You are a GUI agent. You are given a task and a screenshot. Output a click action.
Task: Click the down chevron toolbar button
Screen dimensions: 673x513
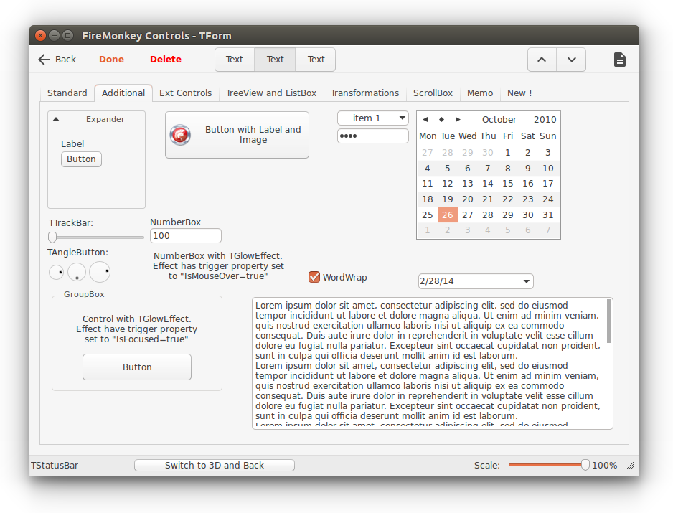click(x=571, y=60)
